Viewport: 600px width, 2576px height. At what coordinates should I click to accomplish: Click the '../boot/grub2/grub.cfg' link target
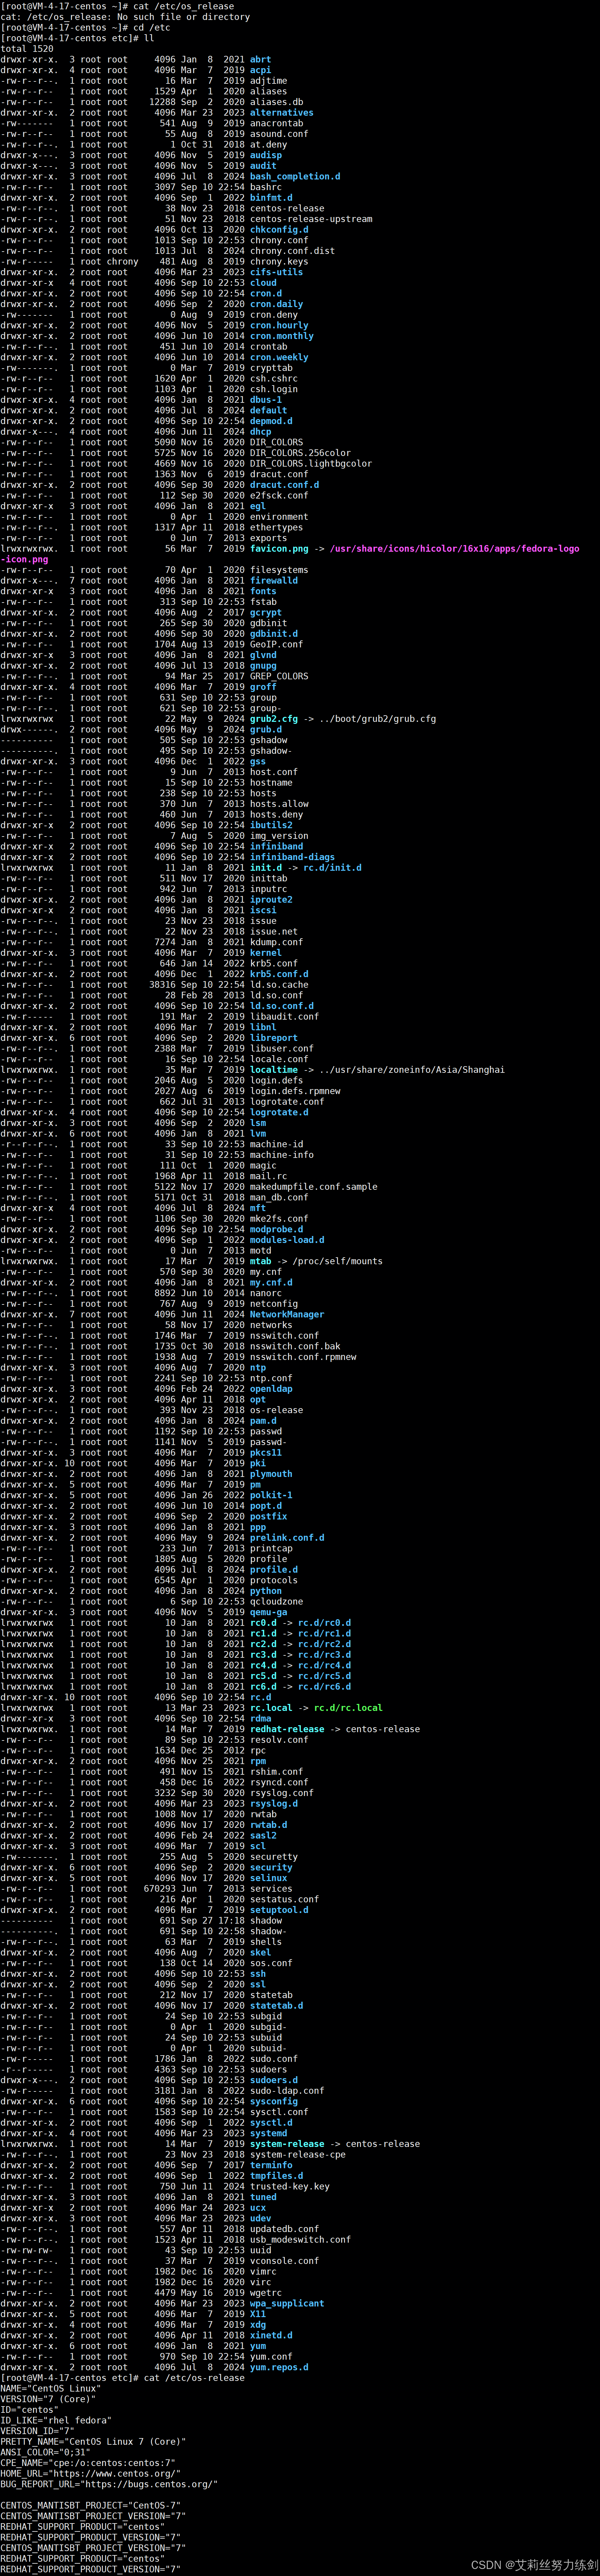[x=378, y=719]
